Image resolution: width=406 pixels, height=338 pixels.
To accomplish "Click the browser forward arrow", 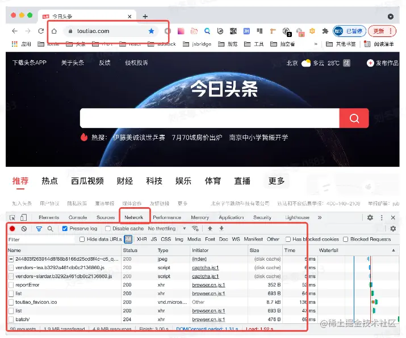I will [x=28, y=31].
